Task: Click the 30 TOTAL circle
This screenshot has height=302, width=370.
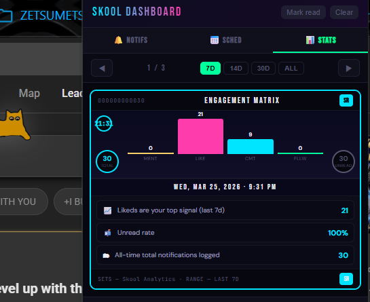Action: pos(107,162)
